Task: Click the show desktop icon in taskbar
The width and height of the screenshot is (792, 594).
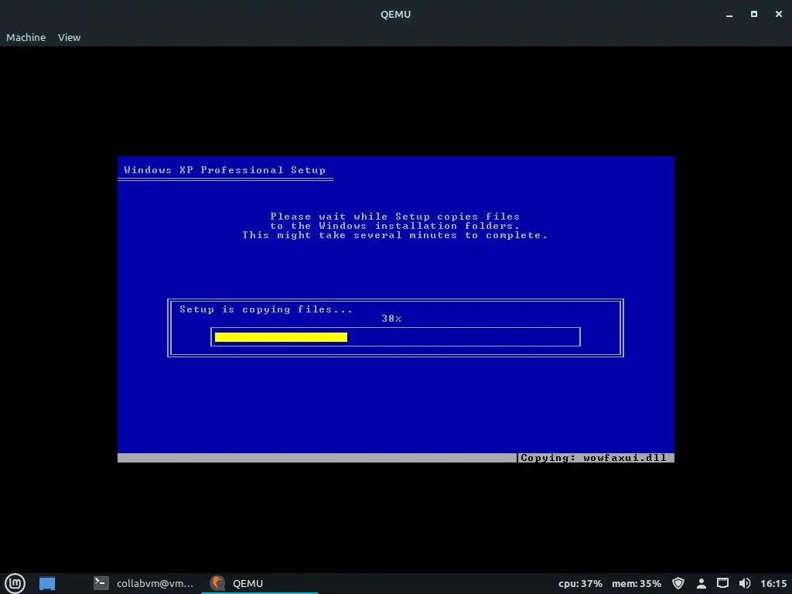Action: pyautogui.click(x=47, y=583)
